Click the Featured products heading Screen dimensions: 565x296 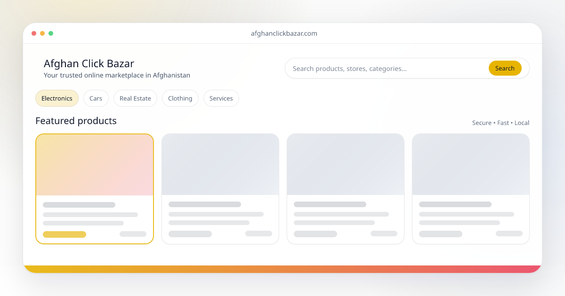coord(76,121)
